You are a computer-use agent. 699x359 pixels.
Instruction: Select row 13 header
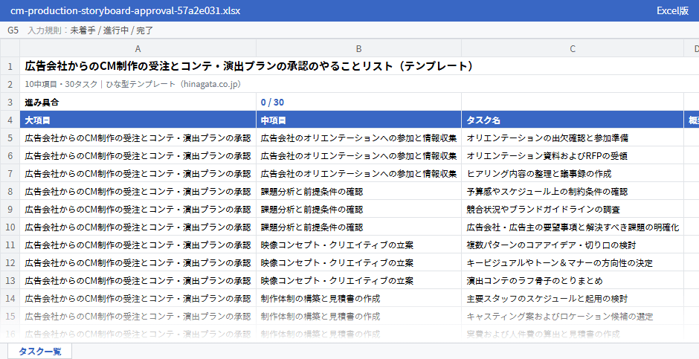click(10, 280)
